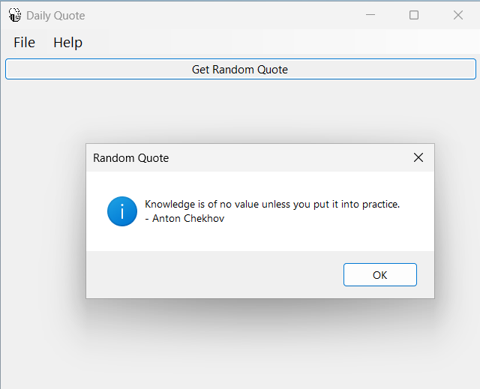Screen dimensions: 480x389
Task: Click the blue information icon in the dialog
Action: (122, 211)
